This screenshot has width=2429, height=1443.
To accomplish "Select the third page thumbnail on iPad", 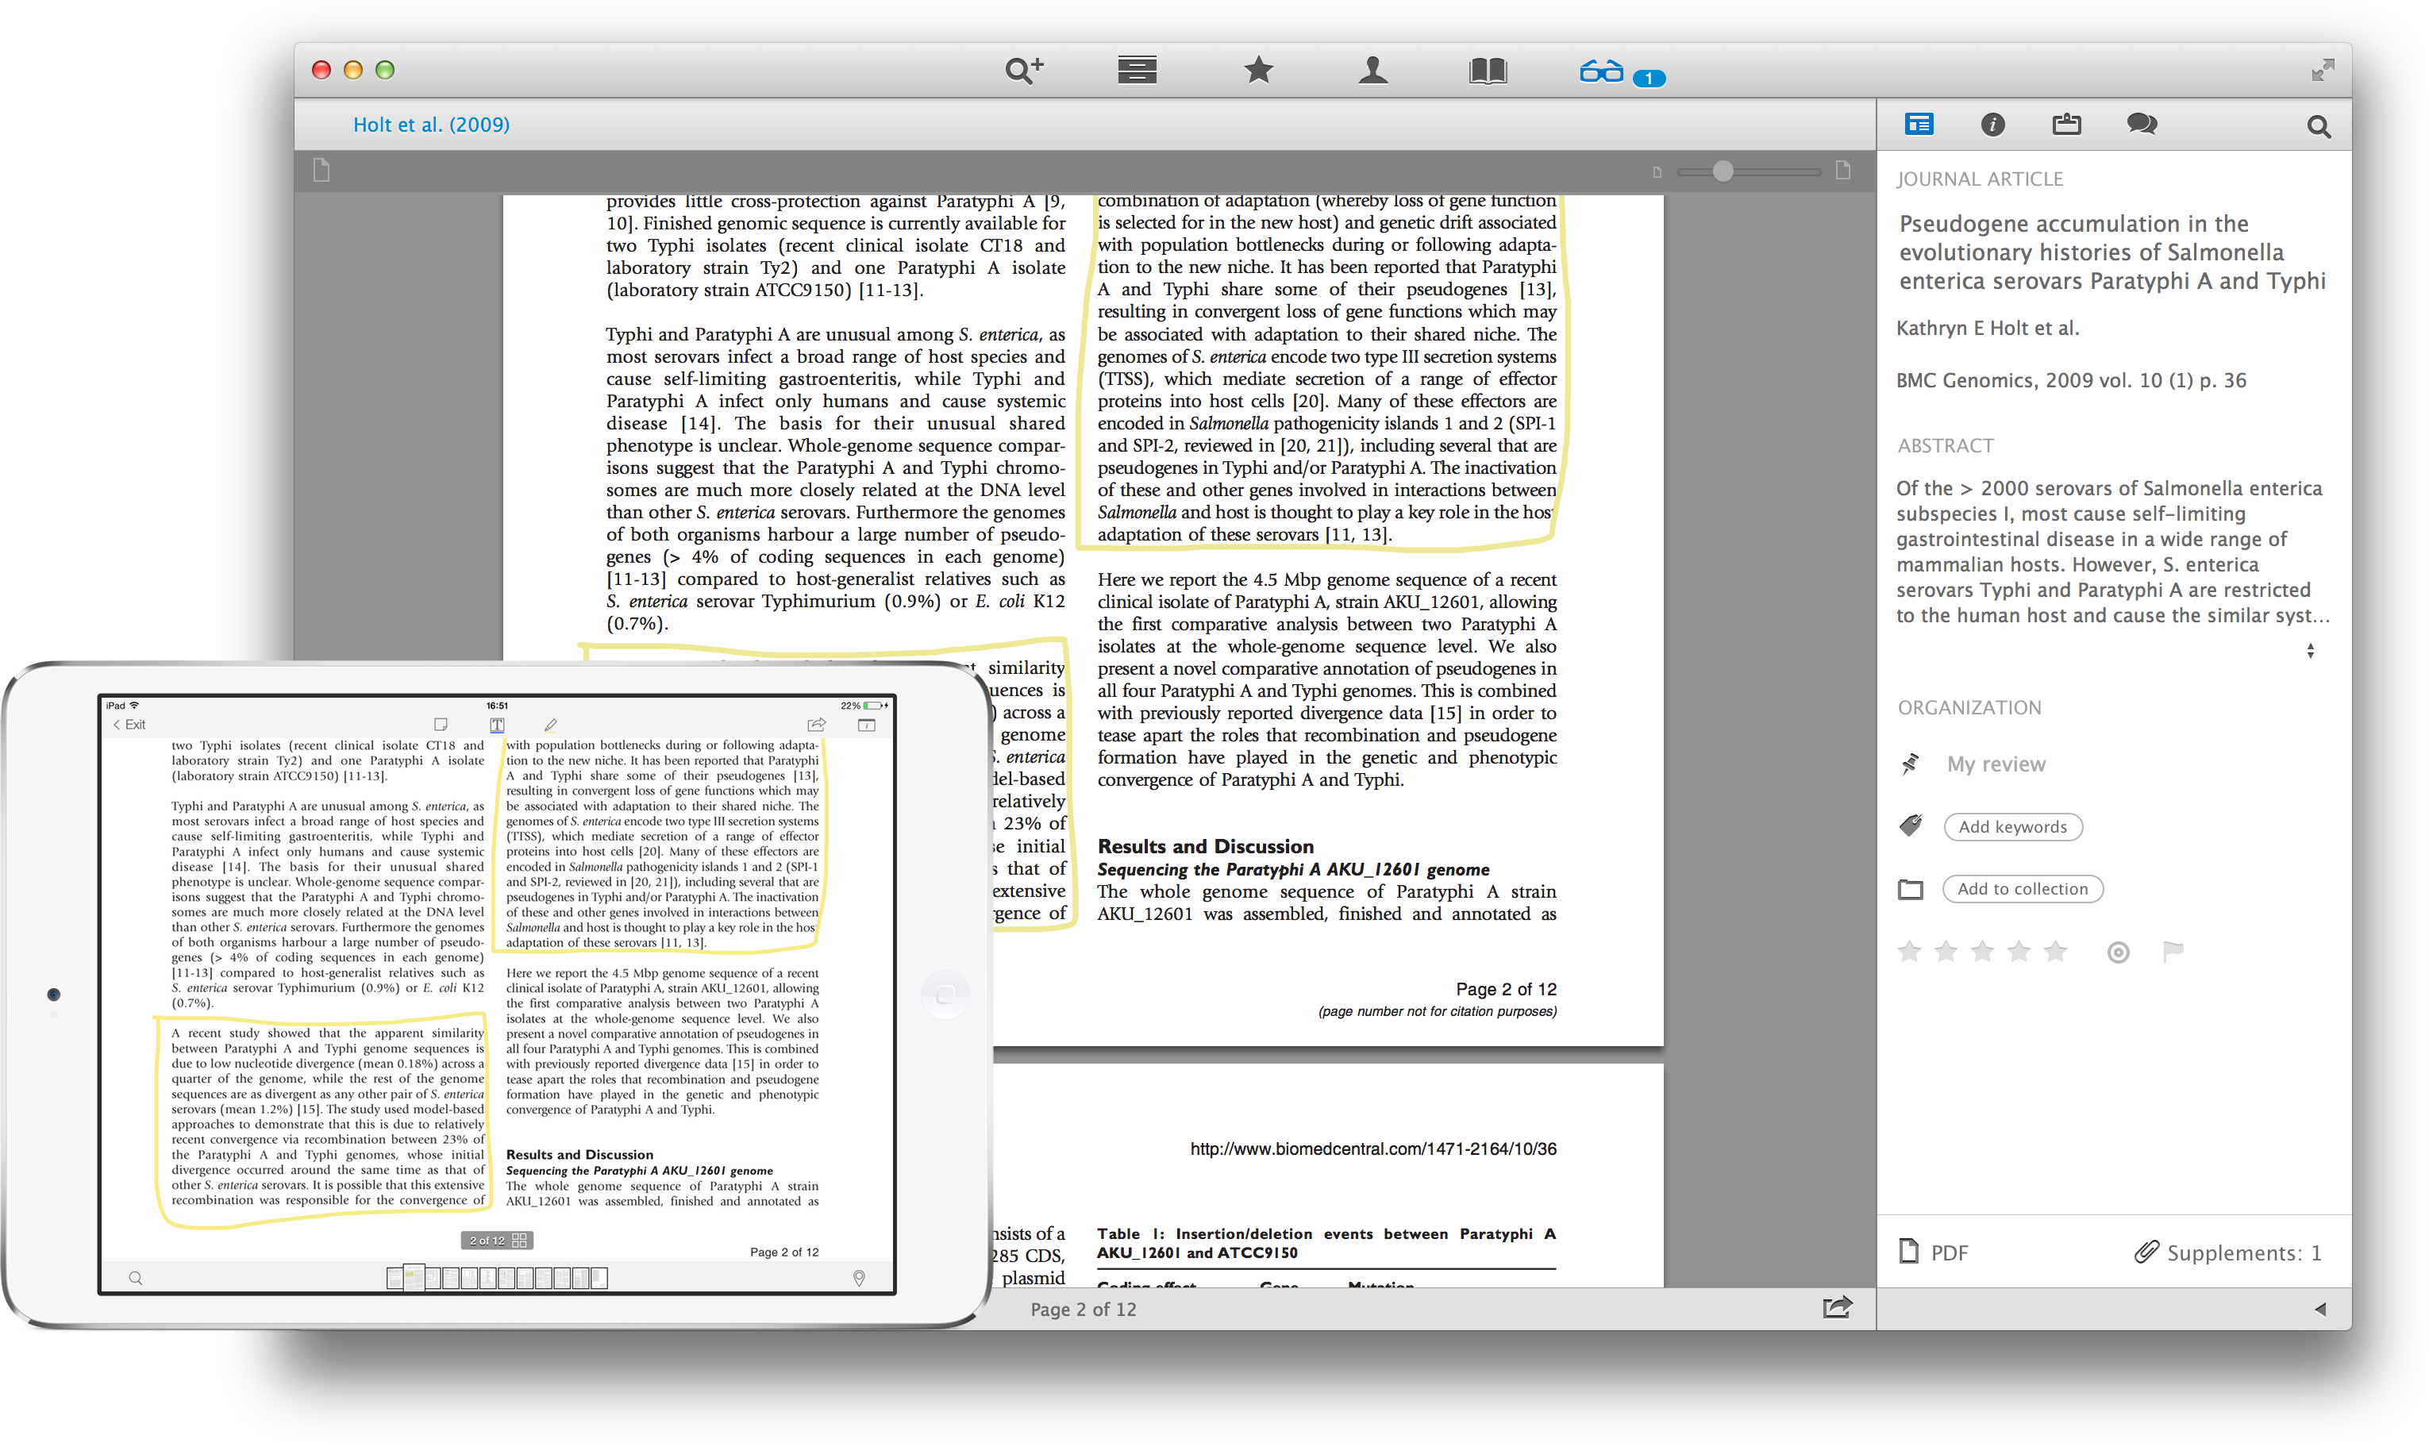I will click(432, 1278).
